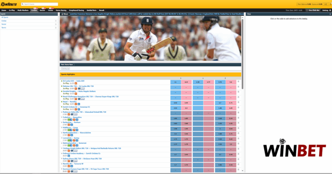Click green live stream icon for Yorkshire match
Screen dimensions: 332x174
tap(69, 120)
